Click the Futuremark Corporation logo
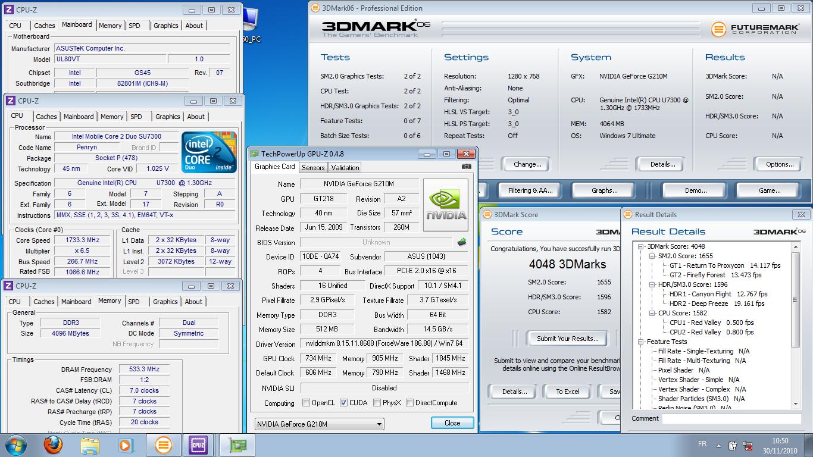Screen dimensions: 813x457 coord(755,29)
